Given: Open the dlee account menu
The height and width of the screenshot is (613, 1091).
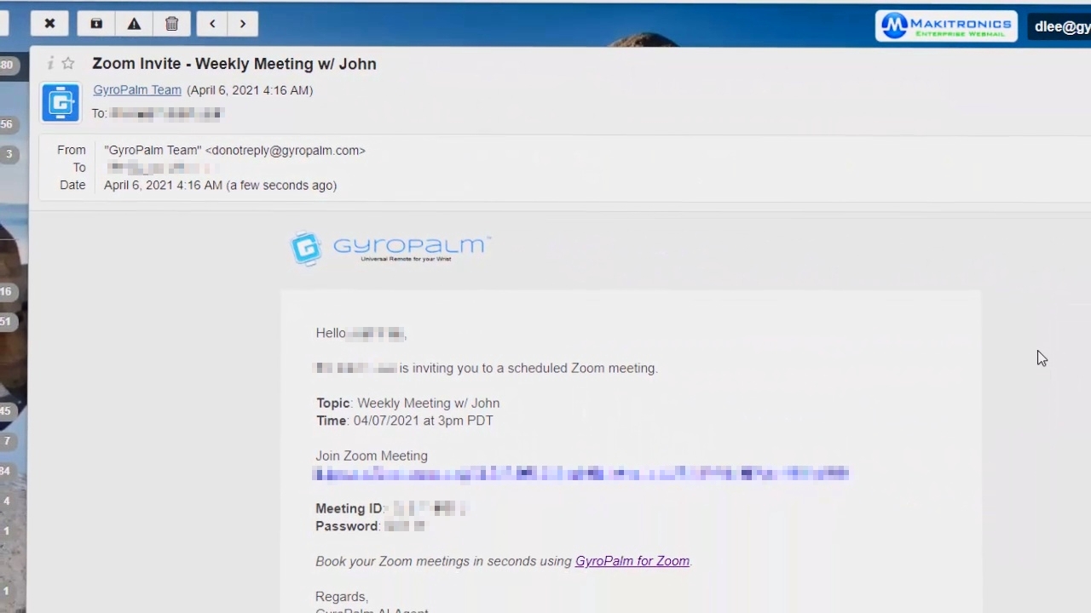Looking at the screenshot, I should click(x=1061, y=26).
